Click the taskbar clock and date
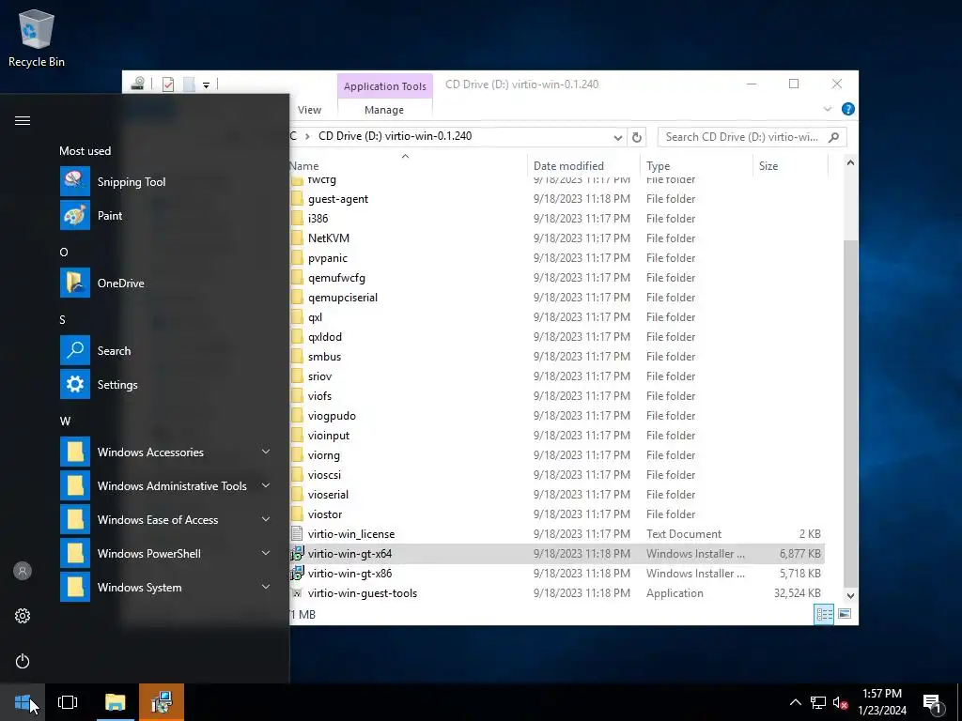Screen dimensions: 962x721 (x=881, y=702)
